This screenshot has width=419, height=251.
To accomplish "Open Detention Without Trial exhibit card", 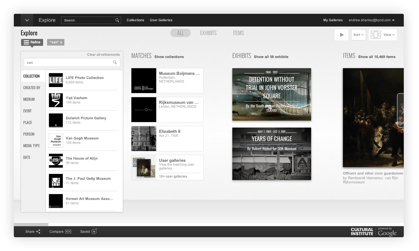I will (272, 94).
